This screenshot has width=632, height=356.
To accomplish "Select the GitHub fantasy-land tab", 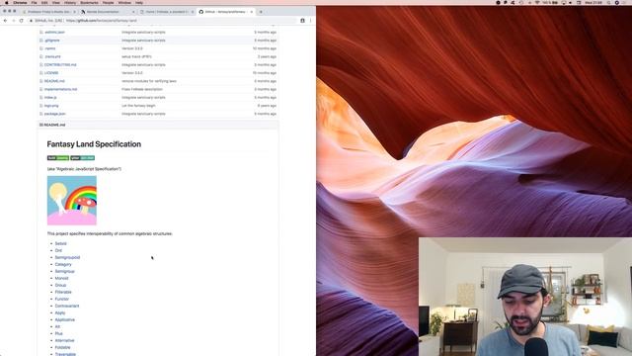I will pyautogui.click(x=225, y=12).
